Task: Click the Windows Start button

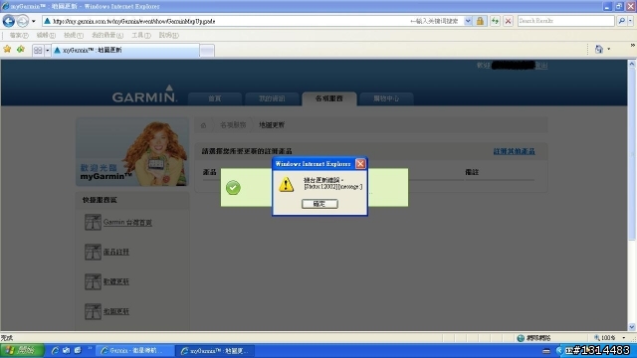Action: click(x=22, y=350)
